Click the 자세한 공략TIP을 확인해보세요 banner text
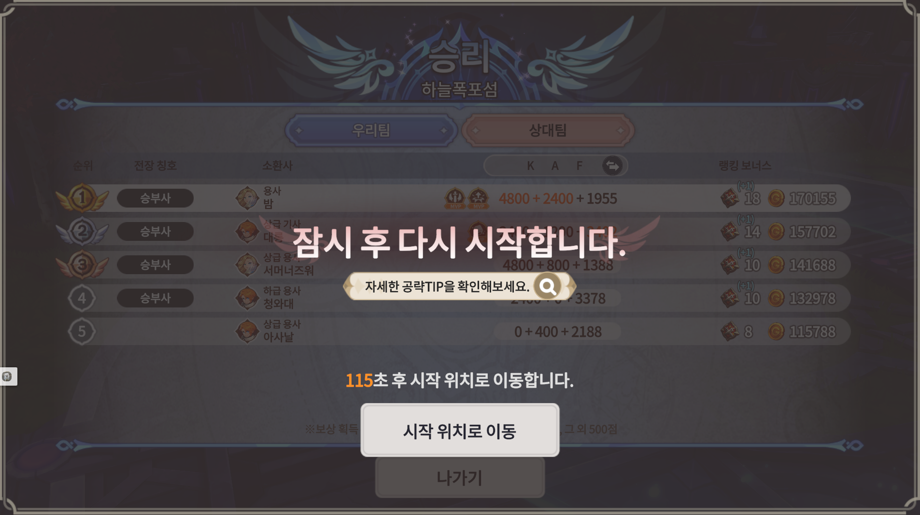The width and height of the screenshot is (920, 515). pyautogui.click(x=447, y=286)
